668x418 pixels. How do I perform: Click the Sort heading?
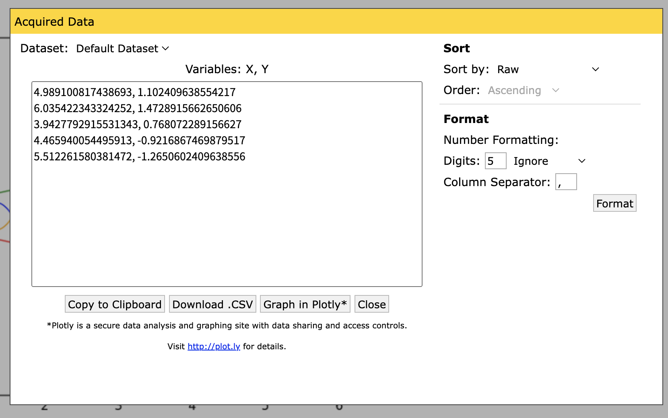457,49
